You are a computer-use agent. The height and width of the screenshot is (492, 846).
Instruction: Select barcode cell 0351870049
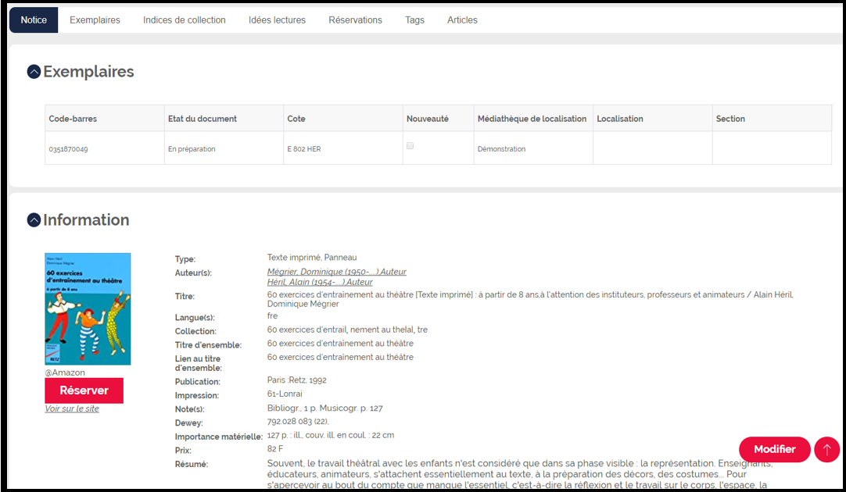[x=105, y=148]
